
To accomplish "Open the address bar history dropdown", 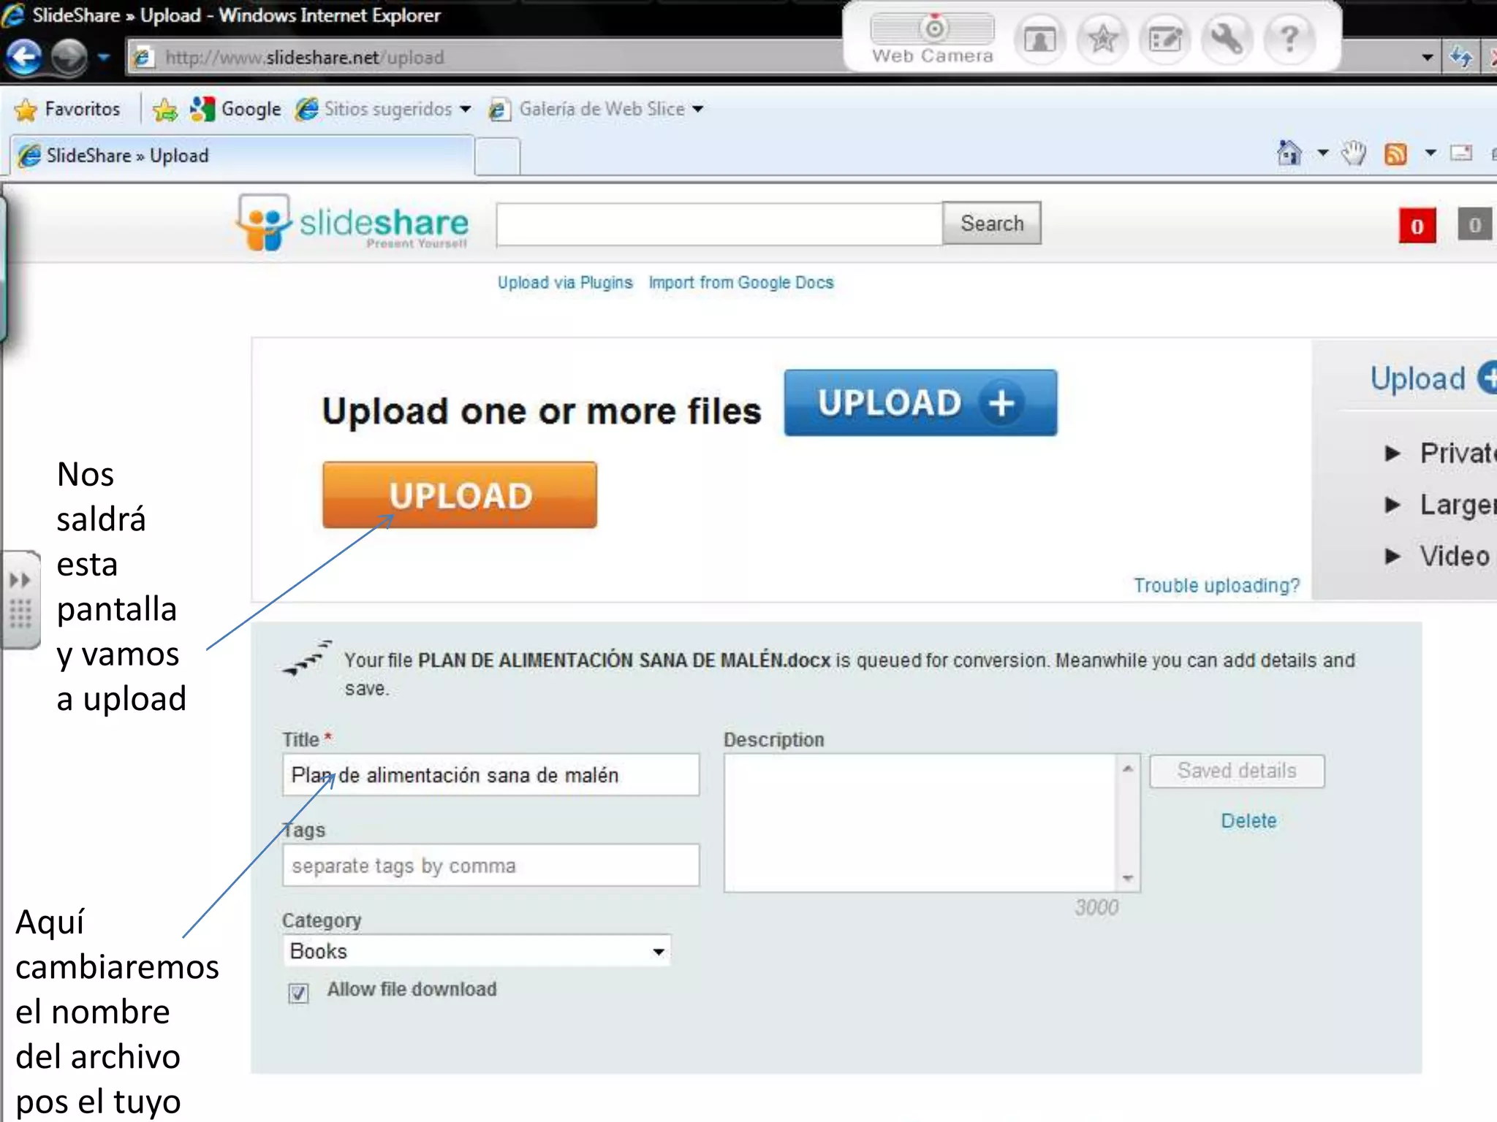I will point(1427,57).
